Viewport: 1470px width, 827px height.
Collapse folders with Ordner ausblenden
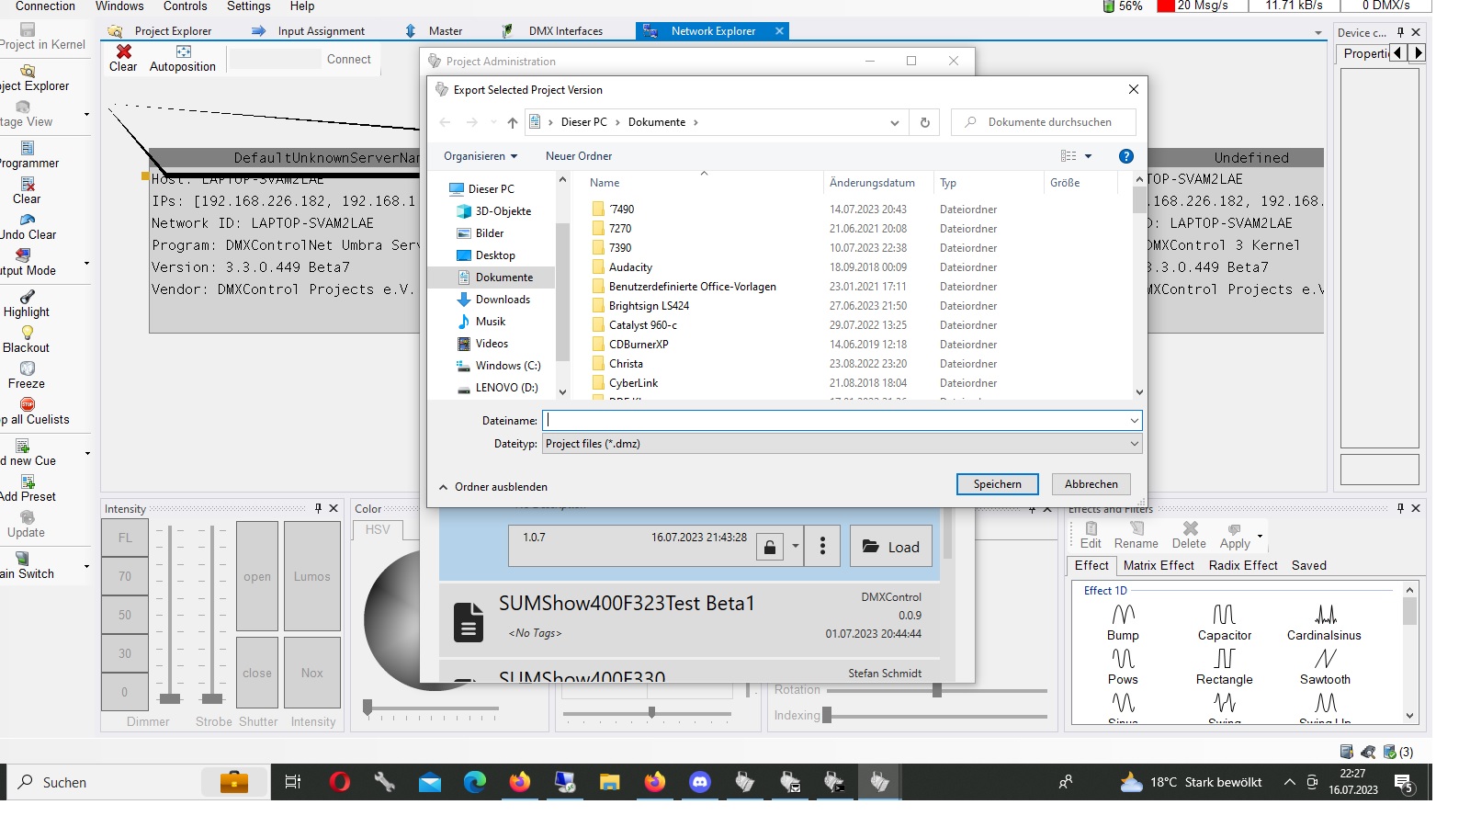493,487
